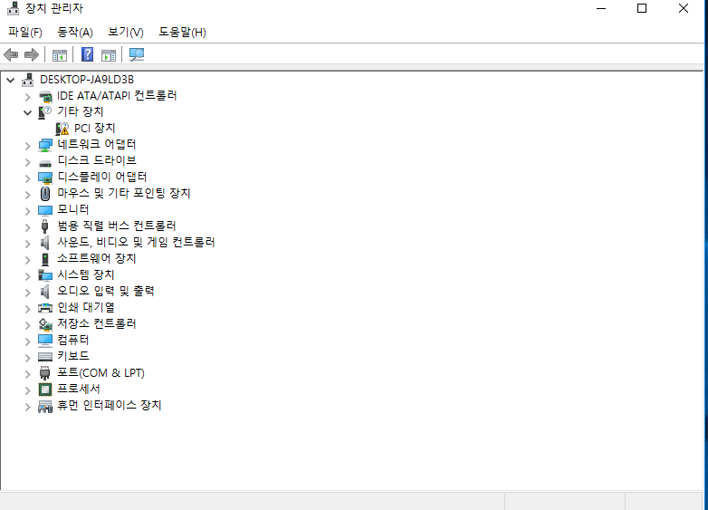Click the chip icon for 프로세서
The height and width of the screenshot is (510, 708).
(x=45, y=390)
